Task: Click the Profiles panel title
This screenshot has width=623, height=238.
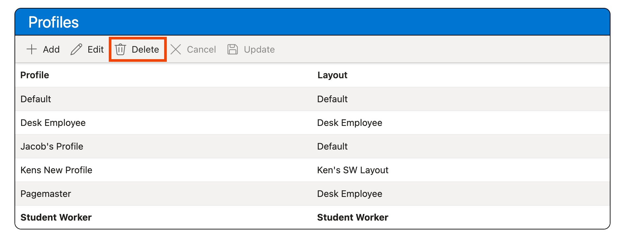Action: pos(53,22)
